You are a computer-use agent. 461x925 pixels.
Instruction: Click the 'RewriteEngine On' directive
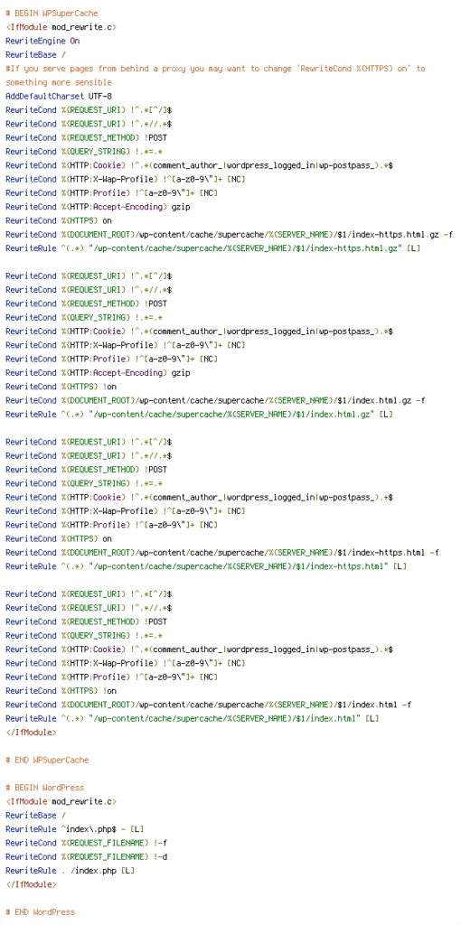tap(42, 41)
